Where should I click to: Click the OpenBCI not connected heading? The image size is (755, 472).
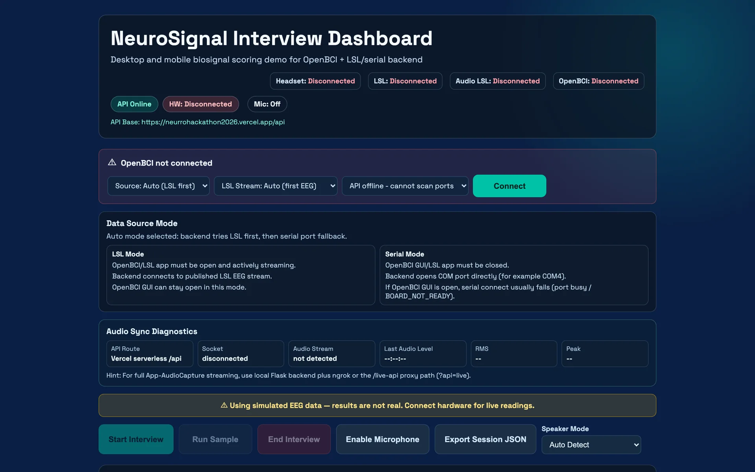click(x=166, y=163)
